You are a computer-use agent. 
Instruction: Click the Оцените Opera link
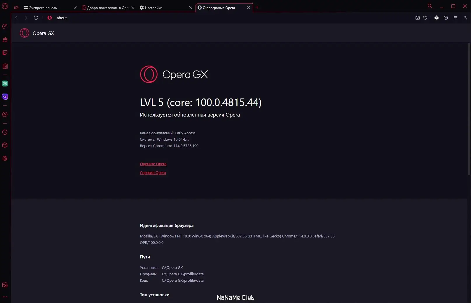(153, 164)
